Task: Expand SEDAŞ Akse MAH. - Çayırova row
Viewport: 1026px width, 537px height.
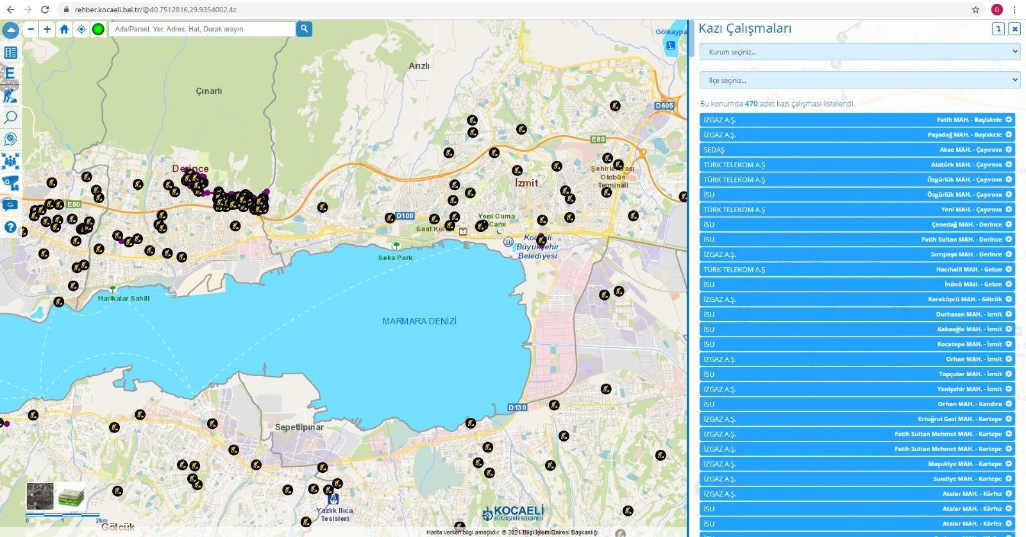Action: point(857,150)
